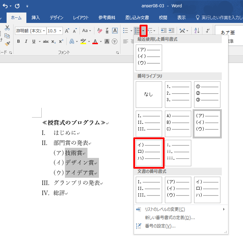243x240 pixels.
Task: Toggle subscript x₂
Action: click(53, 42)
